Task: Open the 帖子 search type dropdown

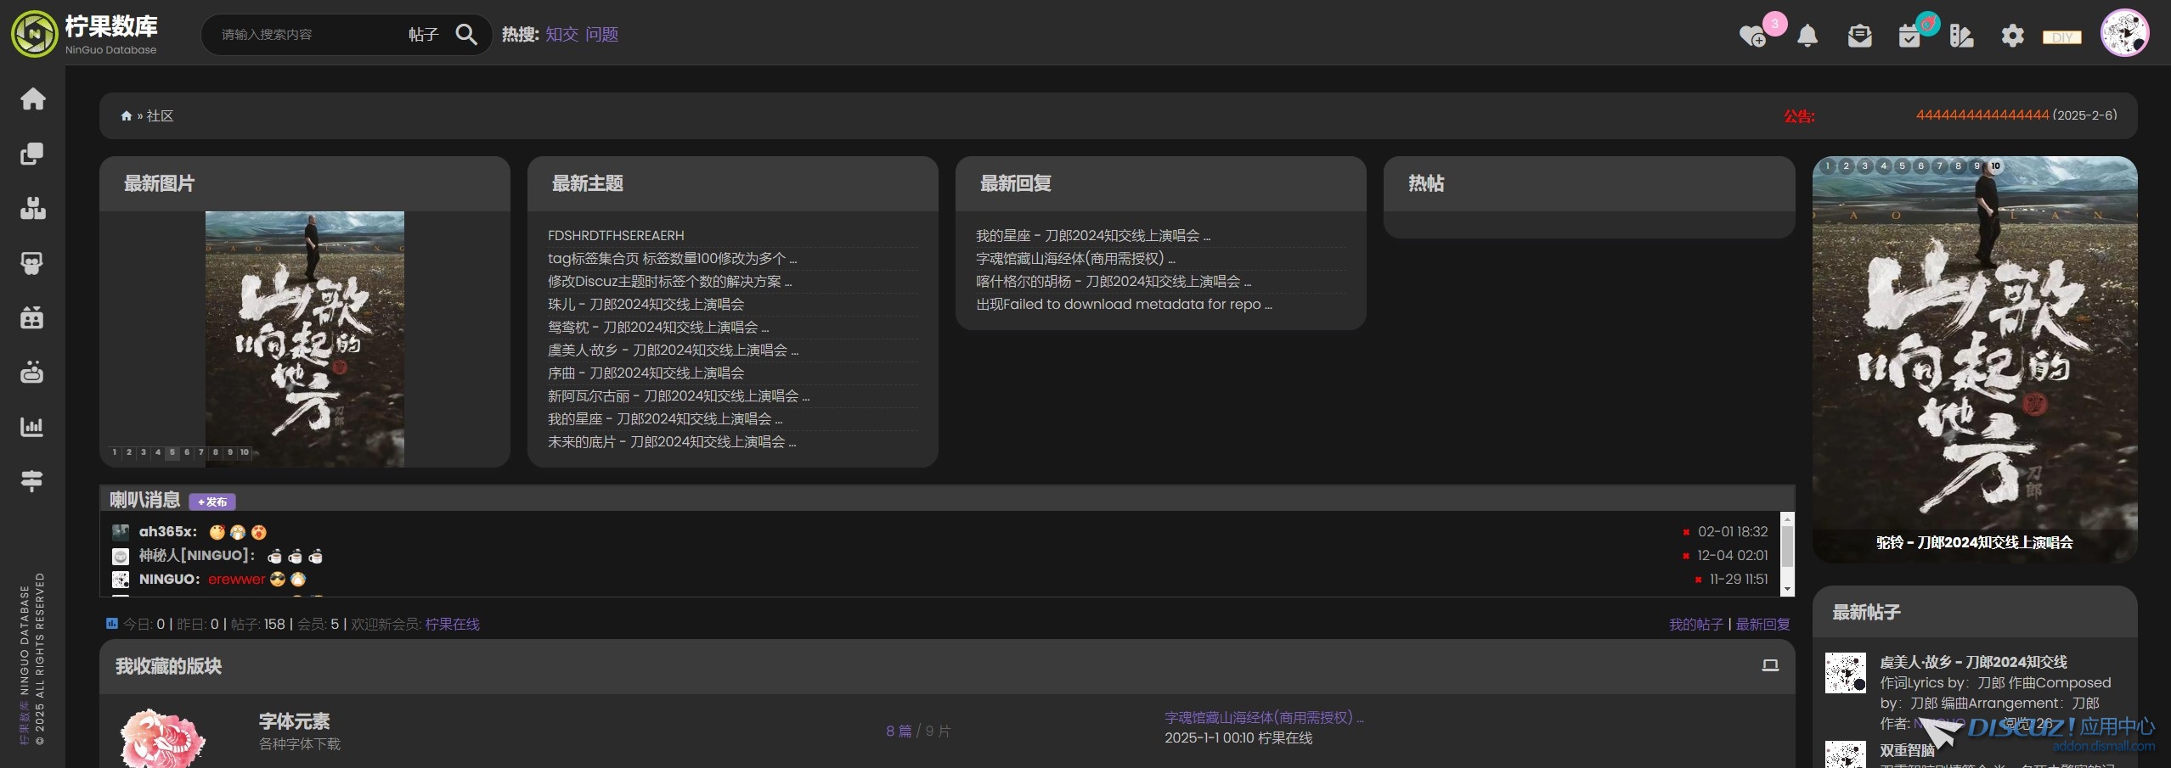Action: point(423,35)
